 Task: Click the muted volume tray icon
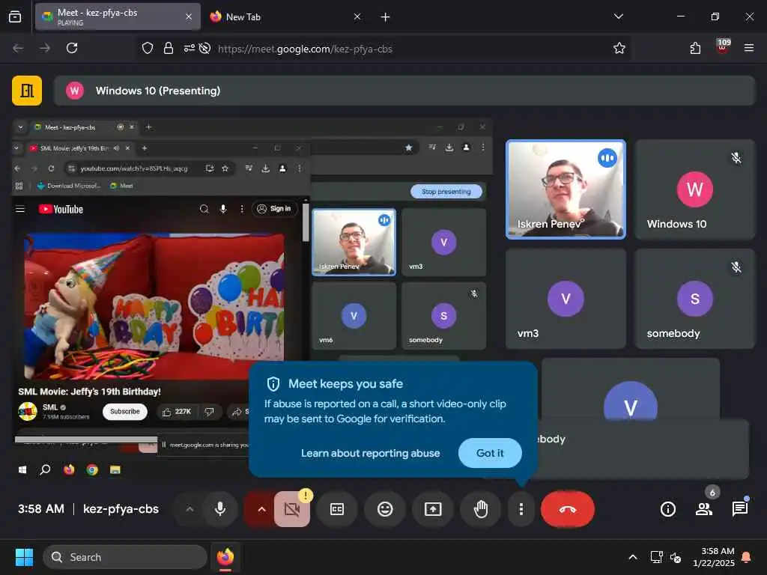pyautogui.click(x=676, y=557)
